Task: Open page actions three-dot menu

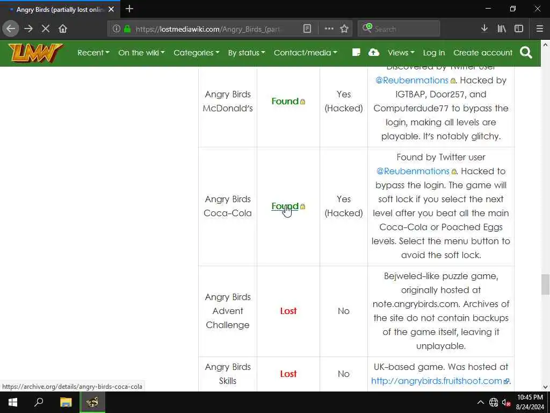Action: coord(329,29)
